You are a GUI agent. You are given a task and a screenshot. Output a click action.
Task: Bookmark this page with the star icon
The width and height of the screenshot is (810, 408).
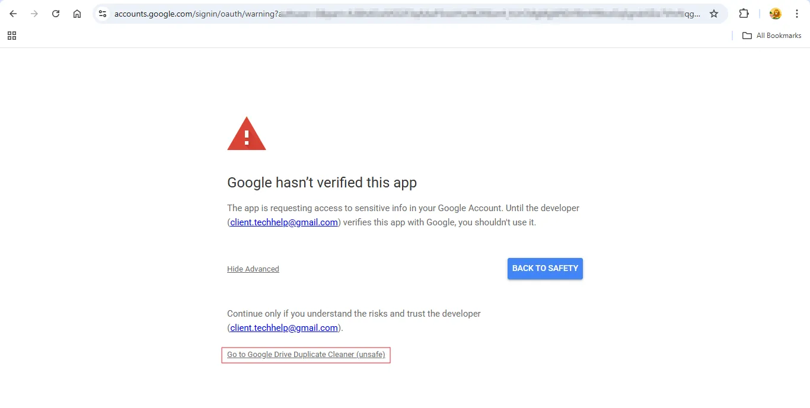click(x=714, y=14)
